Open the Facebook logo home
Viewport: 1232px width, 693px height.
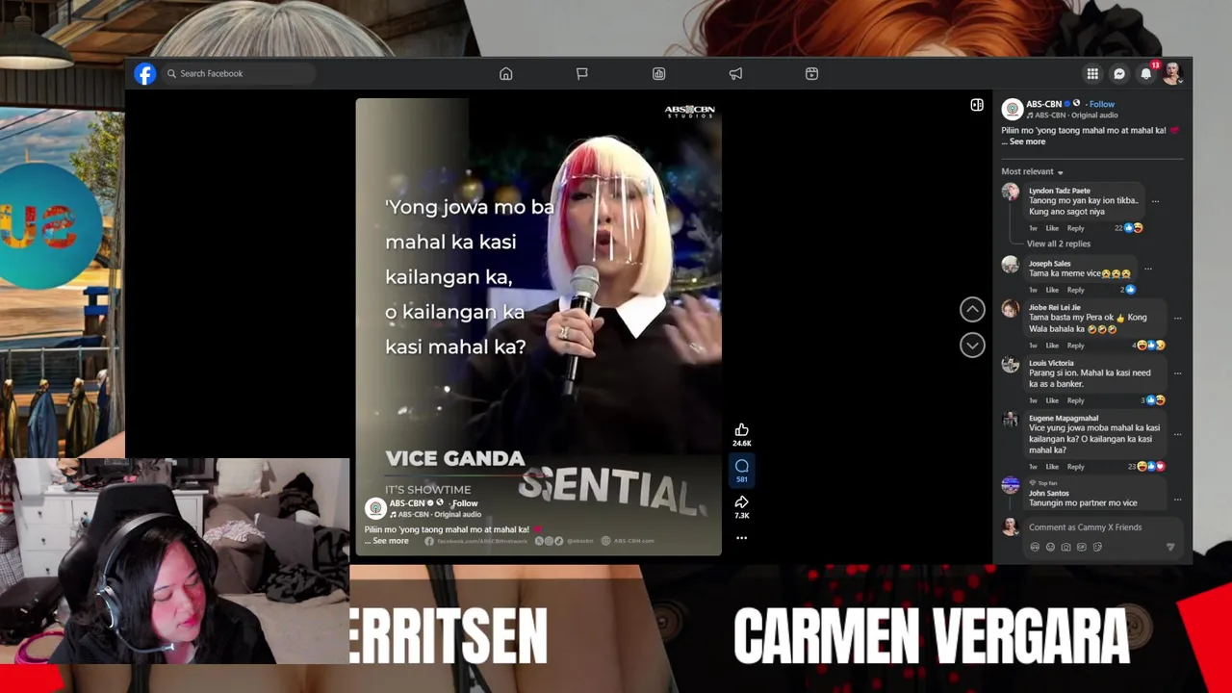tap(145, 74)
